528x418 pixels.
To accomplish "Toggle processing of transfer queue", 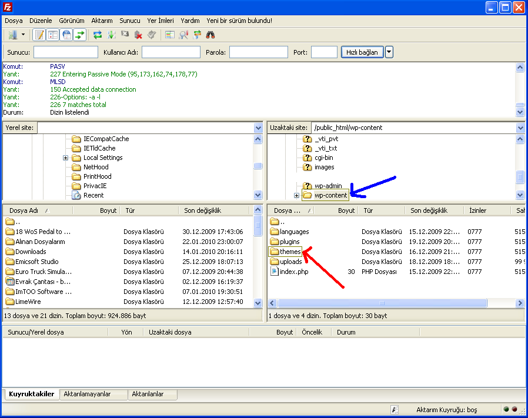I will coord(111,35).
